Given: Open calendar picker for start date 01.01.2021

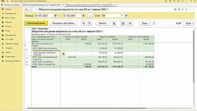Looking at the screenshot, I should click(55, 16).
